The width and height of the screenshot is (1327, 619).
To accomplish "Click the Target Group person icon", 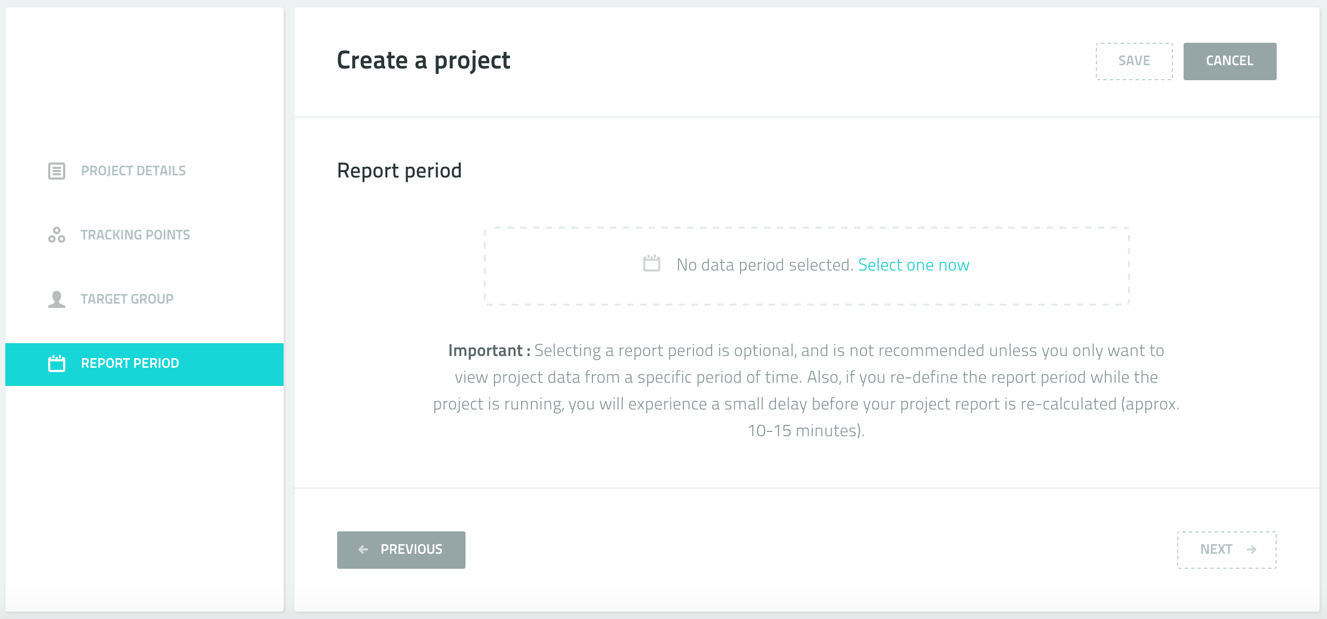I will tap(57, 299).
